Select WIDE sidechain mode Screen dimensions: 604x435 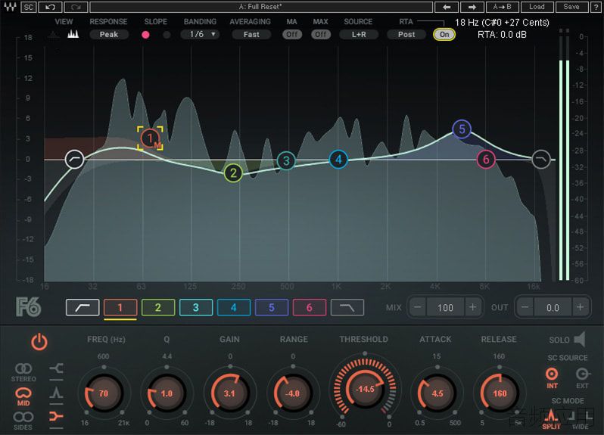click(x=581, y=420)
